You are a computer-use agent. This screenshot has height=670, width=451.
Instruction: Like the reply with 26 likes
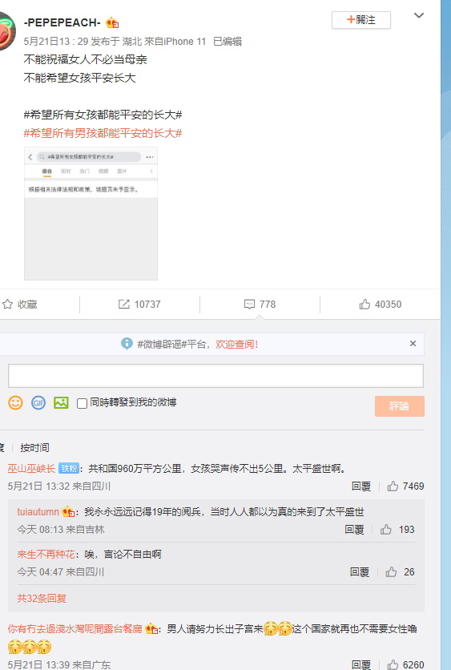(401, 572)
